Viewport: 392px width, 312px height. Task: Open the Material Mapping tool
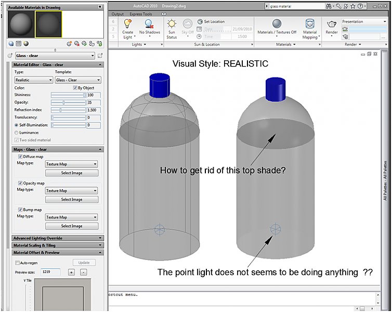click(x=310, y=24)
